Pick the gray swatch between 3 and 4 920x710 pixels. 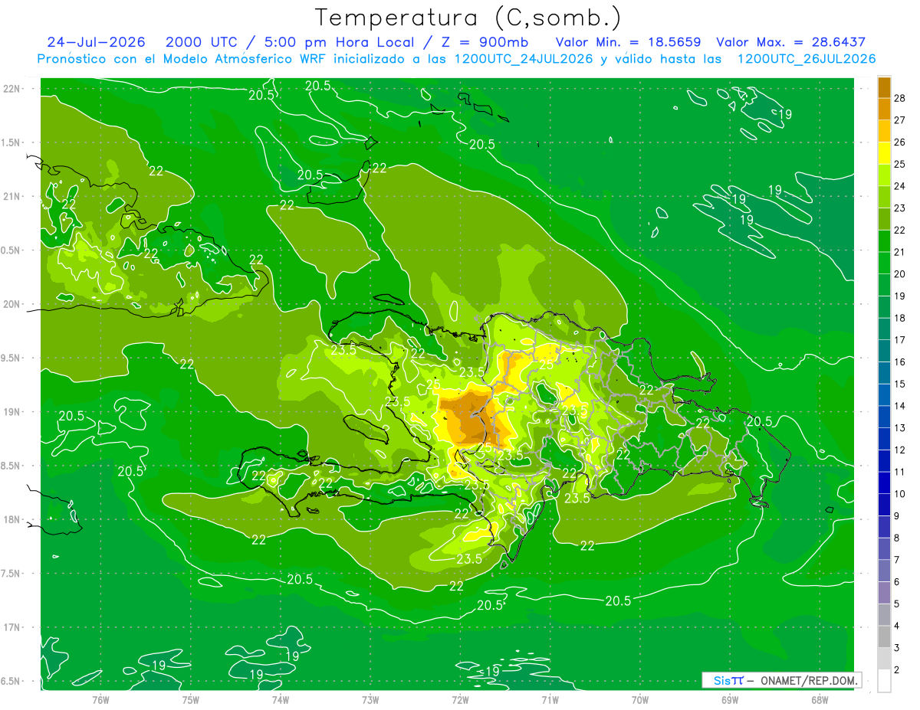(884, 637)
